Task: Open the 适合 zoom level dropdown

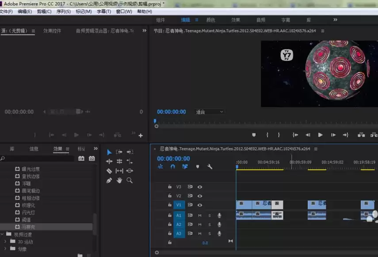Action: [210, 112]
